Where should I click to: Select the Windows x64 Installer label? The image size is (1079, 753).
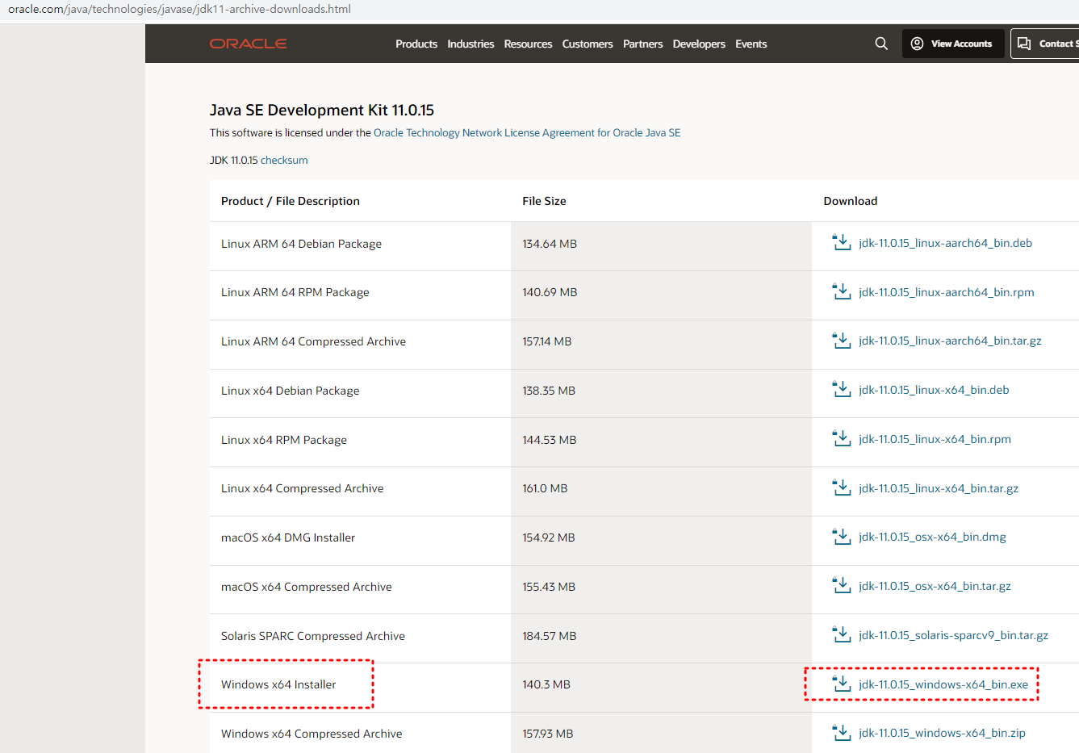[278, 684]
